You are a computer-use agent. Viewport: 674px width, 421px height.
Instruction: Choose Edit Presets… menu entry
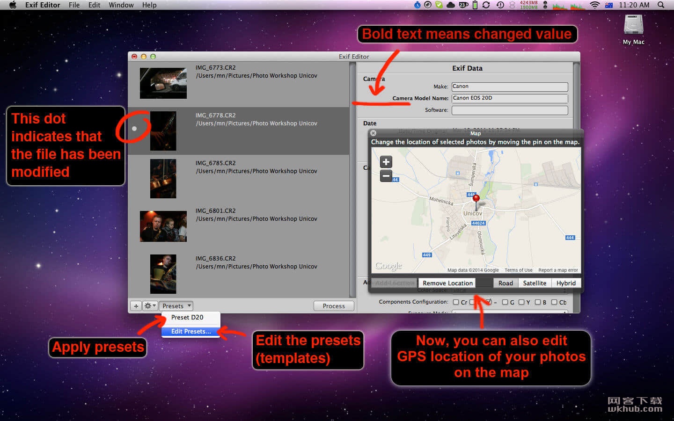(x=191, y=331)
